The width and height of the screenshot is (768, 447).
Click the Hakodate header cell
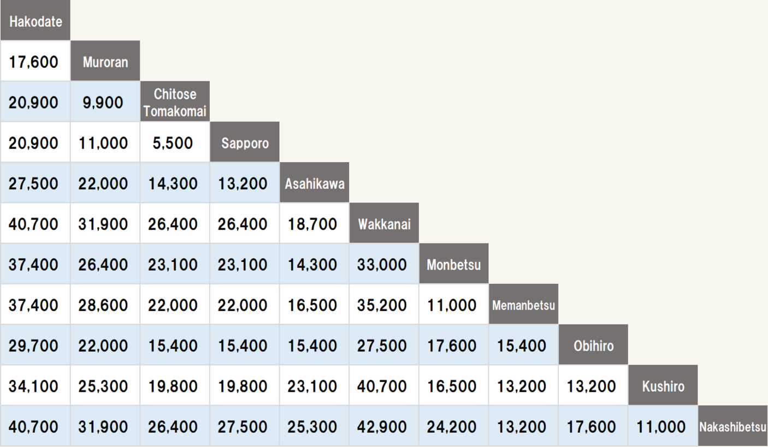[x=35, y=22]
